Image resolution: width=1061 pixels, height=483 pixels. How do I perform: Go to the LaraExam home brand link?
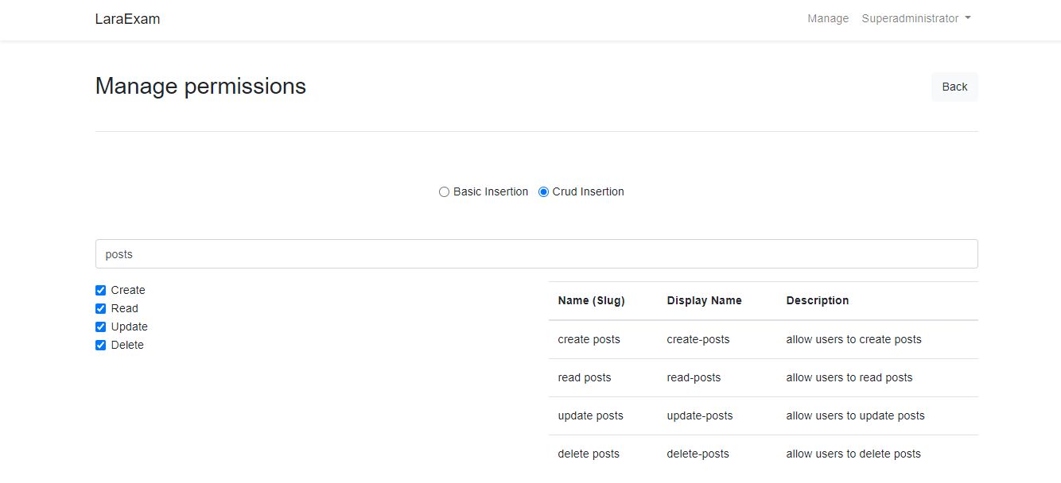(x=127, y=19)
